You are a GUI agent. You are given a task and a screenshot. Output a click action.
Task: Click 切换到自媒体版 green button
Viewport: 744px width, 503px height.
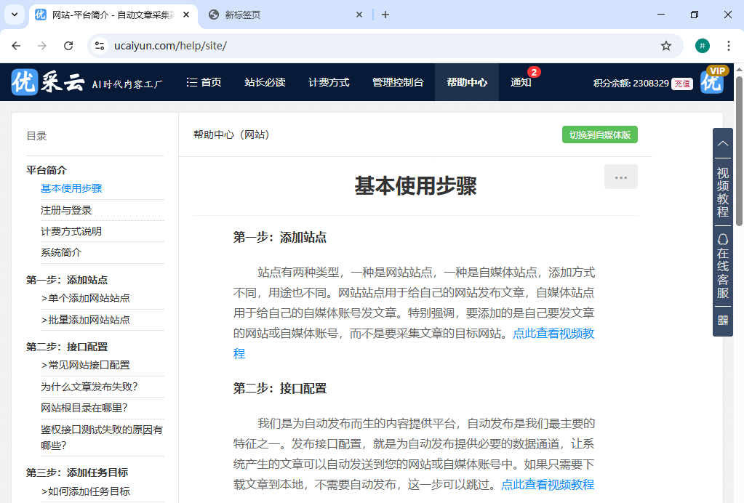point(599,134)
